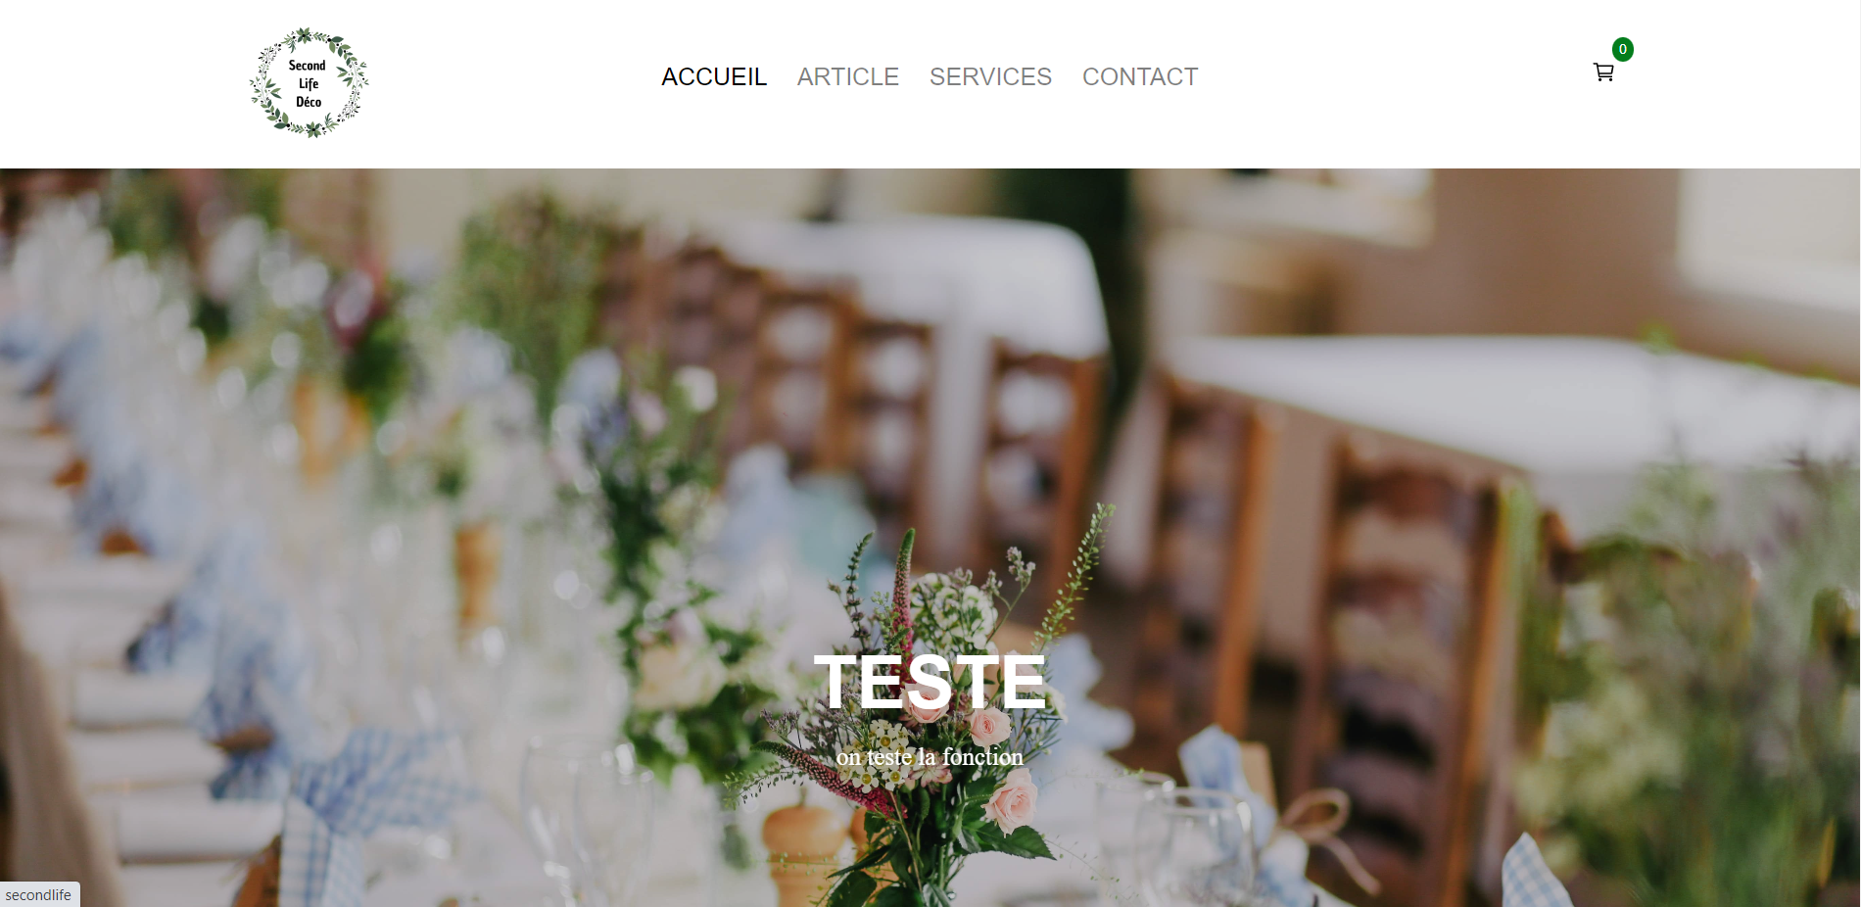Navigate to SERVICES

[990, 76]
